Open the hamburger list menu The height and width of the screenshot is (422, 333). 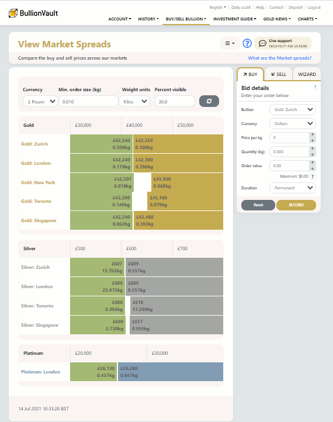[230, 43]
